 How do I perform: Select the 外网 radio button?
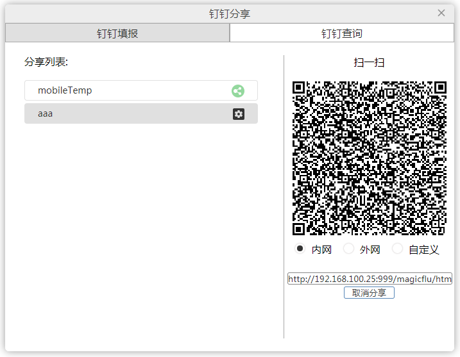(x=348, y=249)
